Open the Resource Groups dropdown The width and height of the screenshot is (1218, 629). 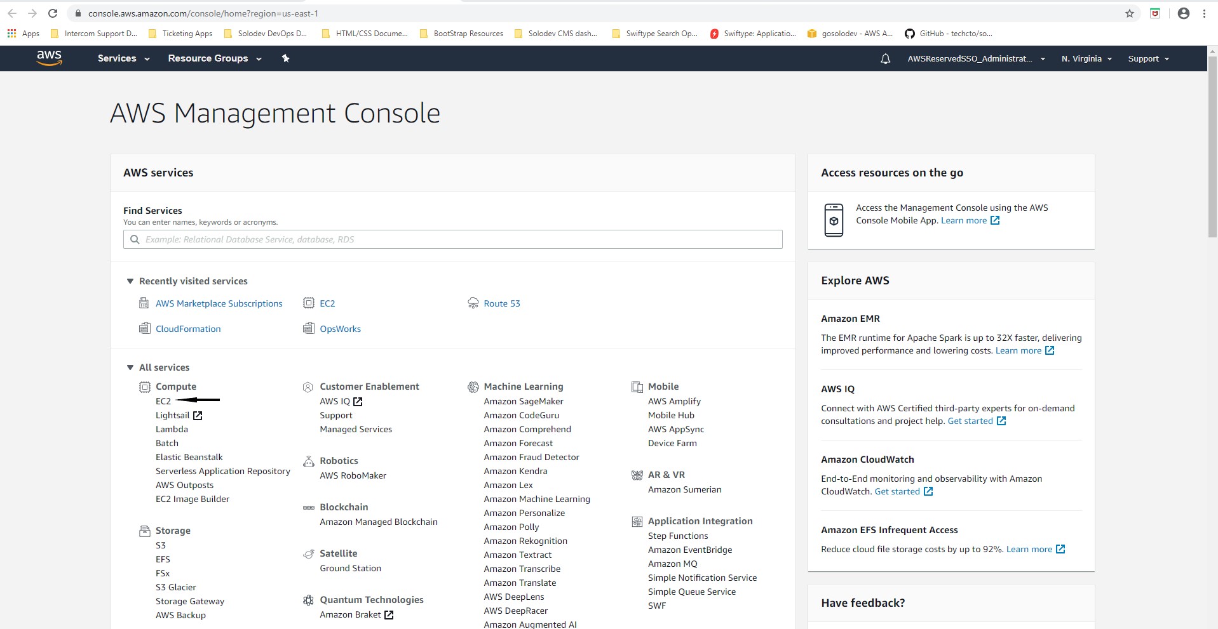click(x=215, y=58)
